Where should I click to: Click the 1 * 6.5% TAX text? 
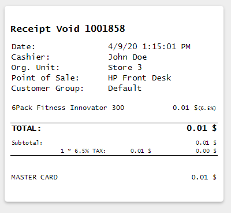coord(83,150)
